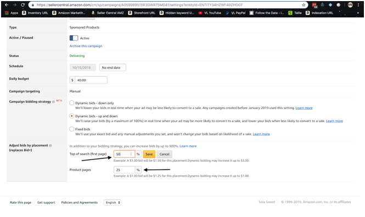The height and width of the screenshot is (217, 365).
Task: Save the top of search bid adjustment
Action: [149, 154]
